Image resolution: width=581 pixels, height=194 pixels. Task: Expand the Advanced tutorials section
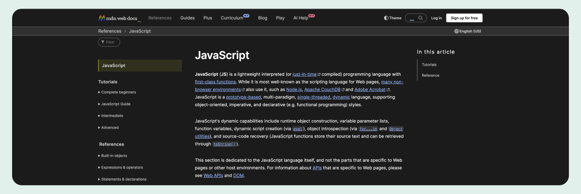pos(109,127)
